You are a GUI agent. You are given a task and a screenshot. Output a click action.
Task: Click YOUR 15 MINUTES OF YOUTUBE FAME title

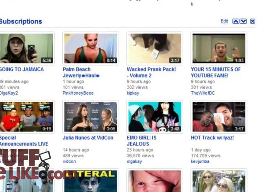click(x=216, y=72)
